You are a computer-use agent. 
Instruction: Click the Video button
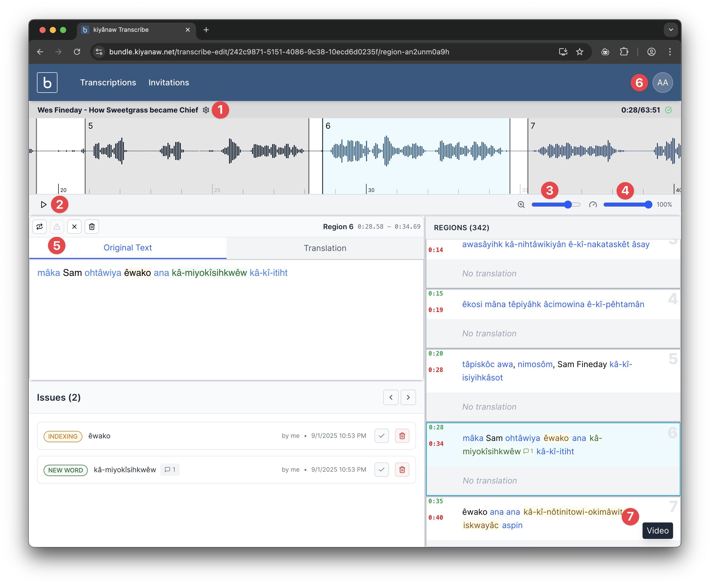pyautogui.click(x=657, y=531)
